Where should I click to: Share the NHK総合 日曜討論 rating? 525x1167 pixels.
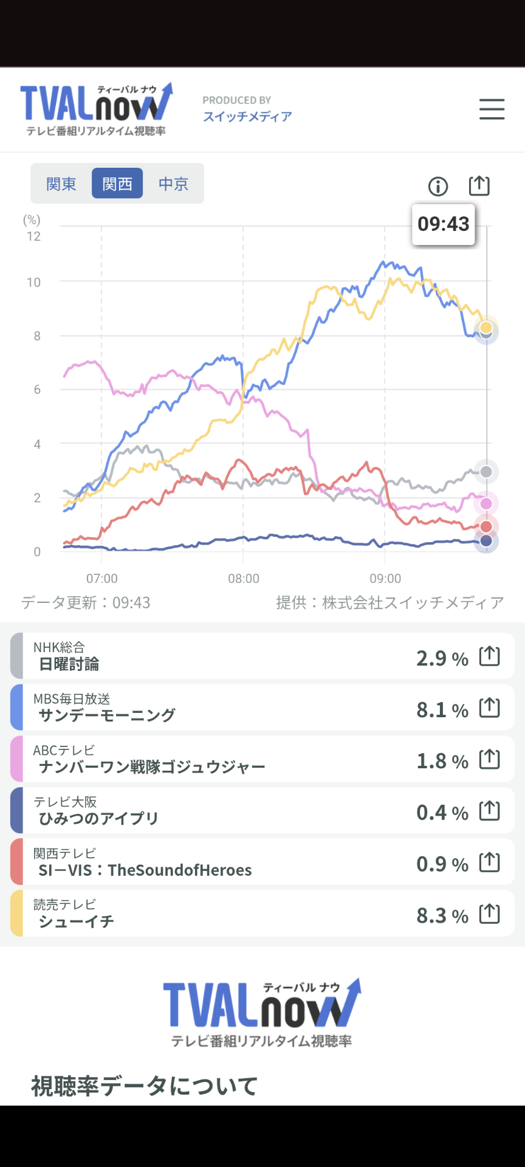pyautogui.click(x=489, y=656)
